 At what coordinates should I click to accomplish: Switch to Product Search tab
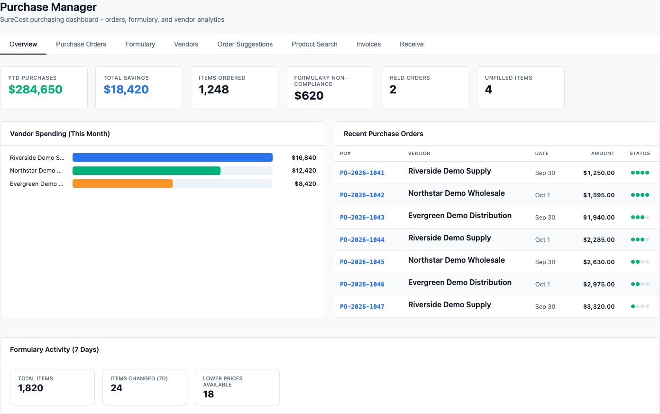pyautogui.click(x=314, y=44)
